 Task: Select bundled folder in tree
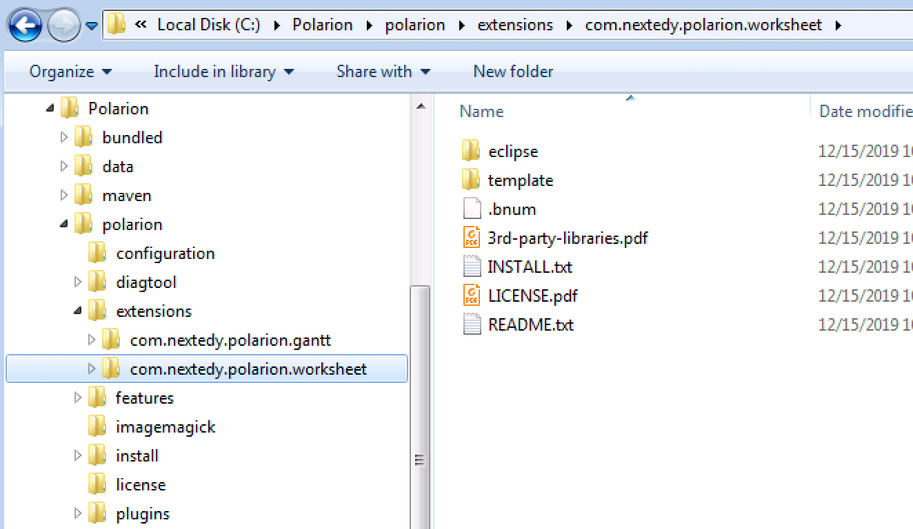pyautogui.click(x=132, y=138)
